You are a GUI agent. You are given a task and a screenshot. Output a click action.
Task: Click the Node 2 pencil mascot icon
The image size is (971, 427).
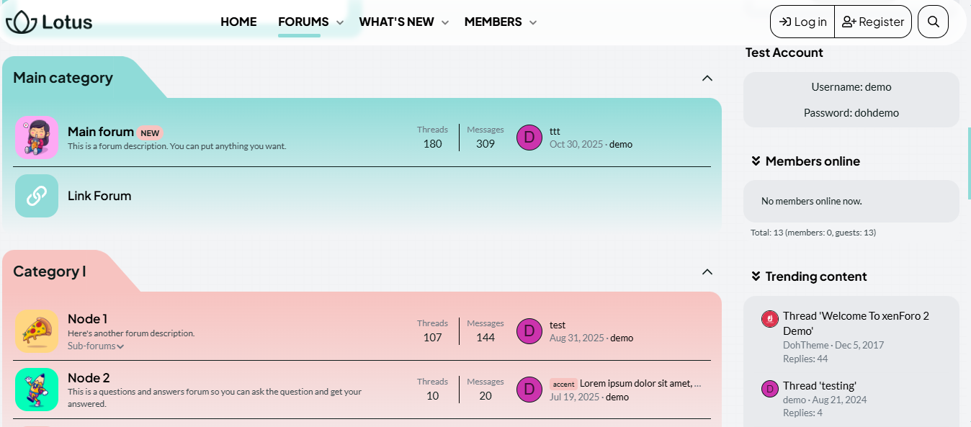tap(37, 390)
